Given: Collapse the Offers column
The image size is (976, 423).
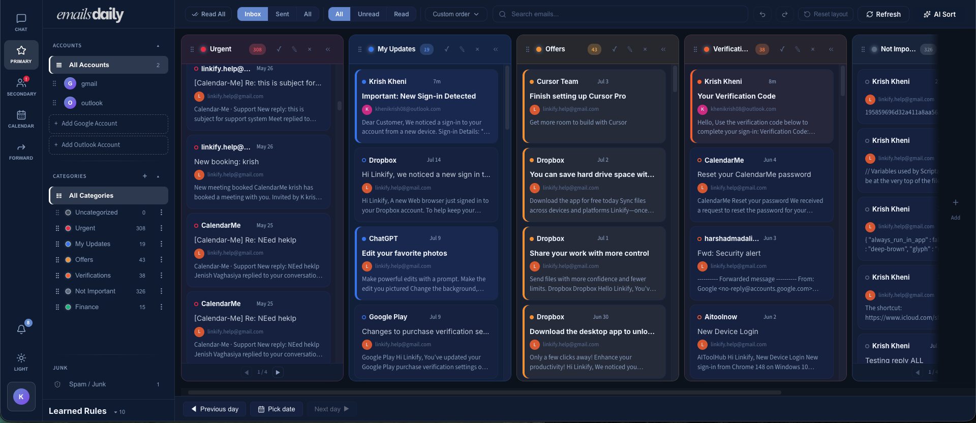Looking at the screenshot, I should [x=663, y=49].
